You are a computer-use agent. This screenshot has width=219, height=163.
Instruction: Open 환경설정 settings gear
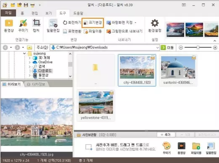155,26
